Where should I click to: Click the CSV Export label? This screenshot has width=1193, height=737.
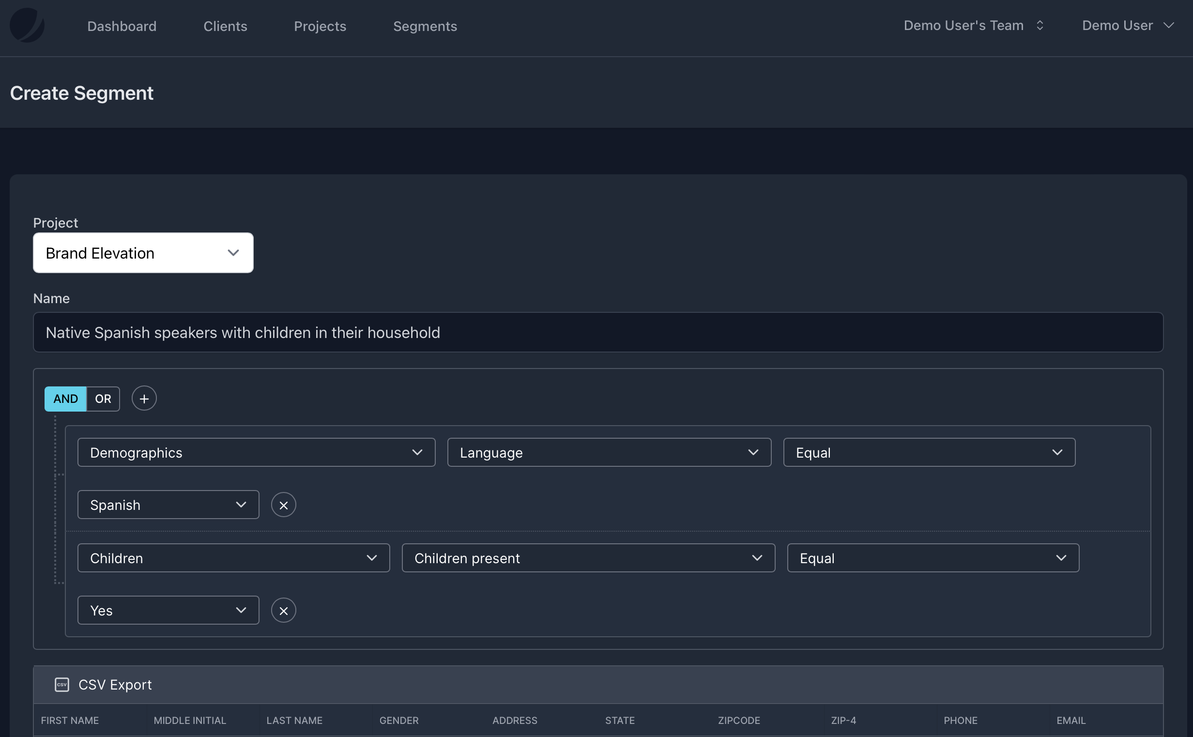point(115,685)
